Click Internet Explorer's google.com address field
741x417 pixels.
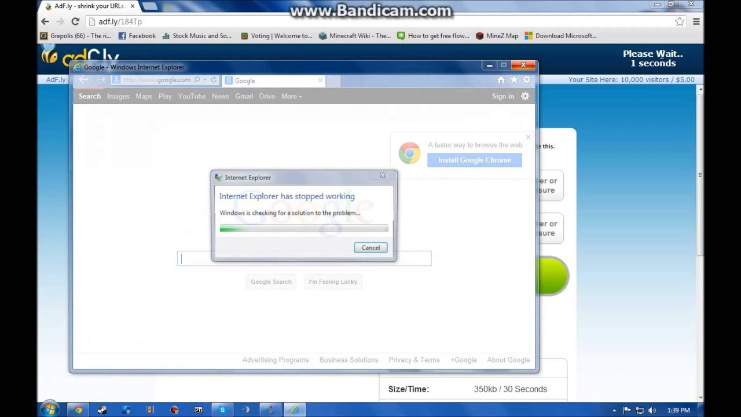pyautogui.click(x=156, y=80)
